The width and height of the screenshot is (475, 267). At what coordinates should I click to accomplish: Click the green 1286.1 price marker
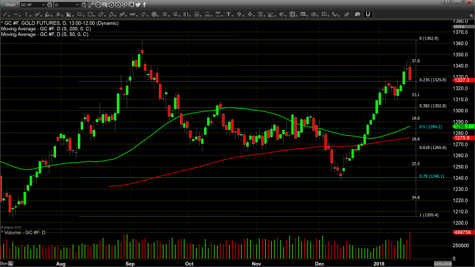pyautogui.click(x=463, y=126)
